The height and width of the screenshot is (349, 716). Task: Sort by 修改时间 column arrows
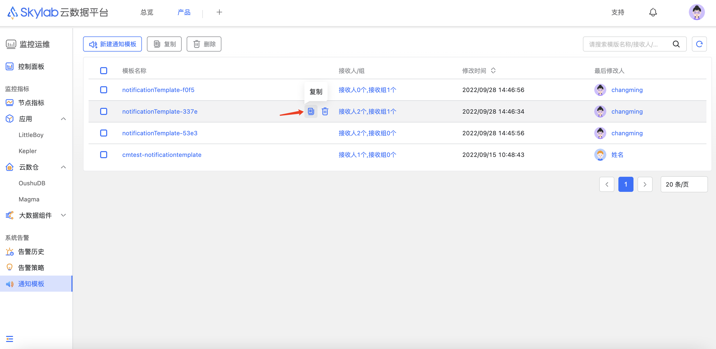pyautogui.click(x=493, y=71)
